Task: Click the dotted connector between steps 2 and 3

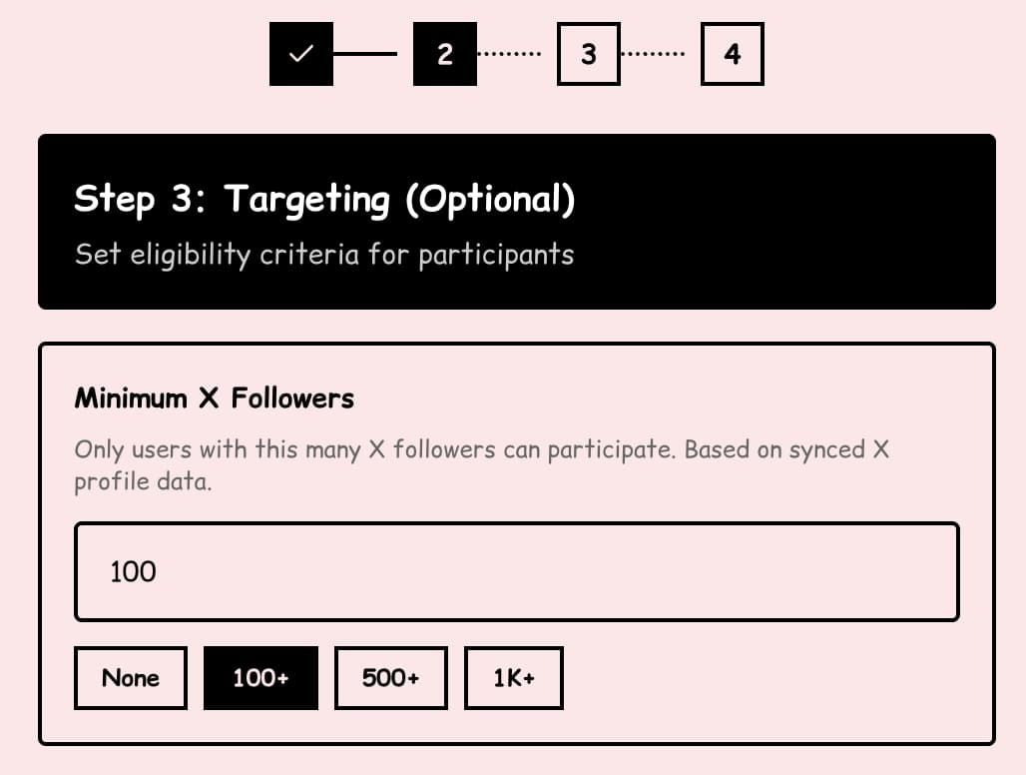Action: coord(509,54)
